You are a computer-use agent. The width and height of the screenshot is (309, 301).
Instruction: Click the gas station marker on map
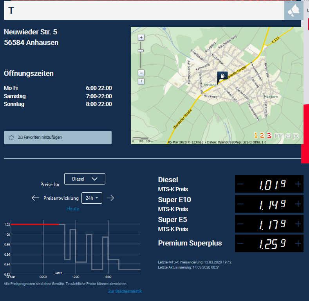click(x=222, y=76)
